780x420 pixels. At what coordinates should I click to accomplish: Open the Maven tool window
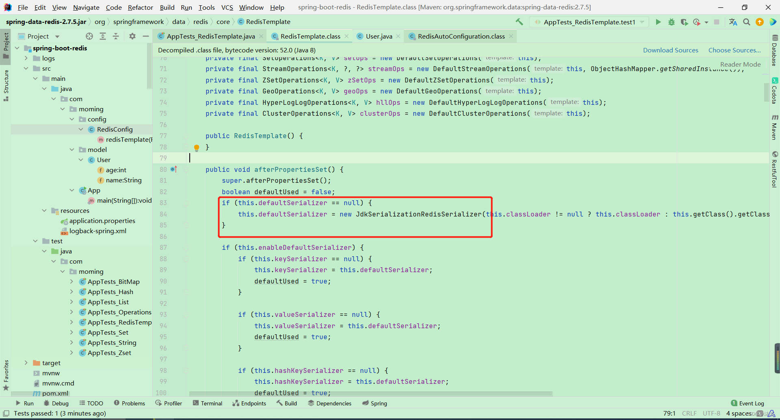pos(775,127)
